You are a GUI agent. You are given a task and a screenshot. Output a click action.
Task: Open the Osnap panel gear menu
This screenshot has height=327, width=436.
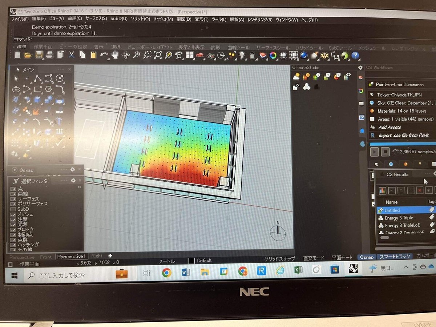coord(73,169)
